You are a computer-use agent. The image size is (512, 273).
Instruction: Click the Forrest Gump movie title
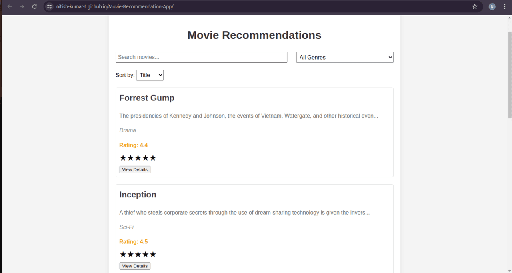(x=147, y=98)
